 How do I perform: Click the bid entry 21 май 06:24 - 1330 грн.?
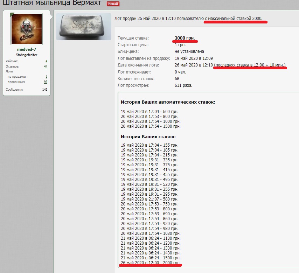[151, 248]
